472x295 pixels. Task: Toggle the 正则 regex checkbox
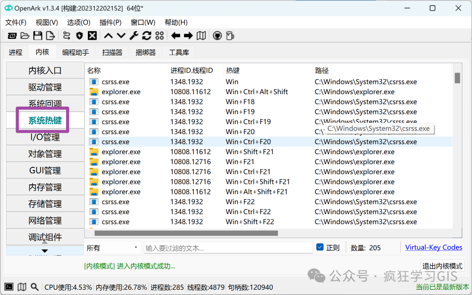(320, 247)
